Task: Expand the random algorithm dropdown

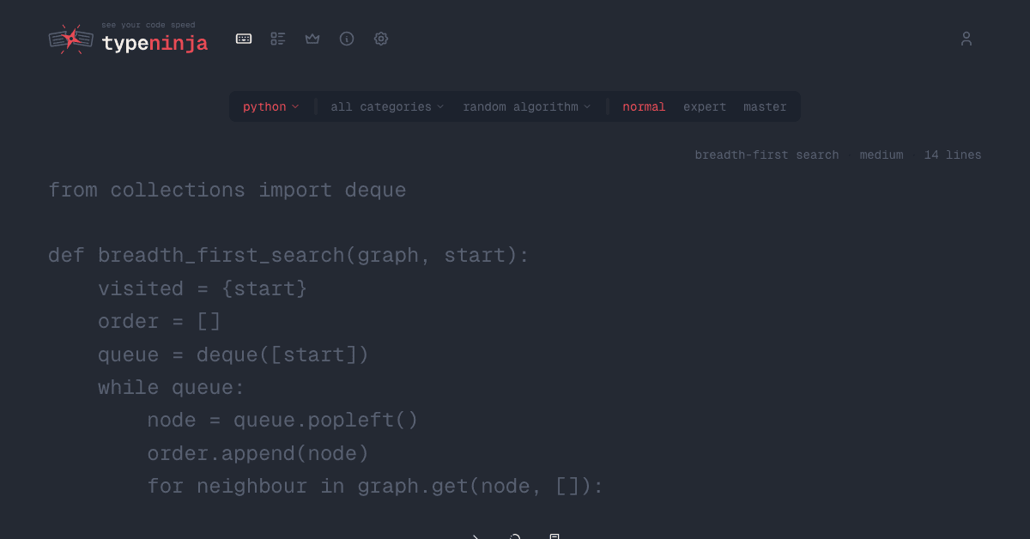Action: click(527, 106)
